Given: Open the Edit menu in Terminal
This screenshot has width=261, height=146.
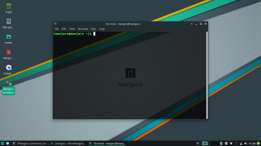Looking at the screenshot, I should (64, 29).
